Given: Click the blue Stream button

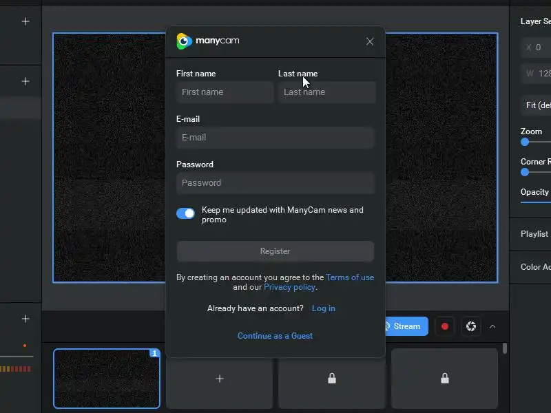Looking at the screenshot, I should pos(406,326).
